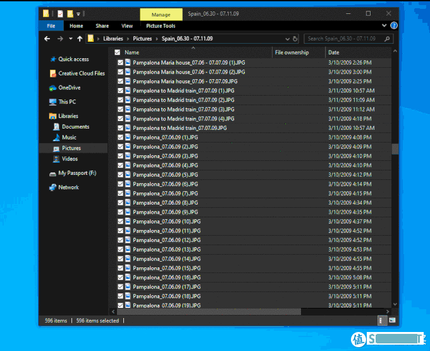The image size is (430, 351).
Task: Open the Quick Access Toolbar customize dropdown
Action: pos(78,13)
